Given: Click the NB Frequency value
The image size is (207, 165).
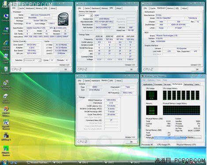Looking at the screenshot, I should click(x=128, y=93).
